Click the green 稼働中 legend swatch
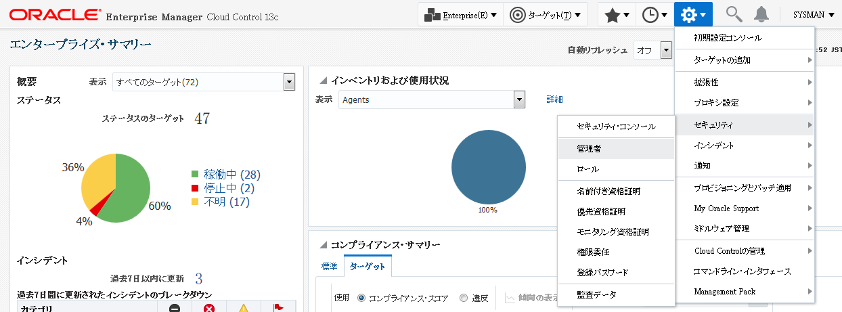842x312 pixels. pos(196,175)
